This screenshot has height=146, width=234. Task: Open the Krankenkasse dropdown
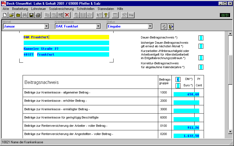[x=98, y=26]
